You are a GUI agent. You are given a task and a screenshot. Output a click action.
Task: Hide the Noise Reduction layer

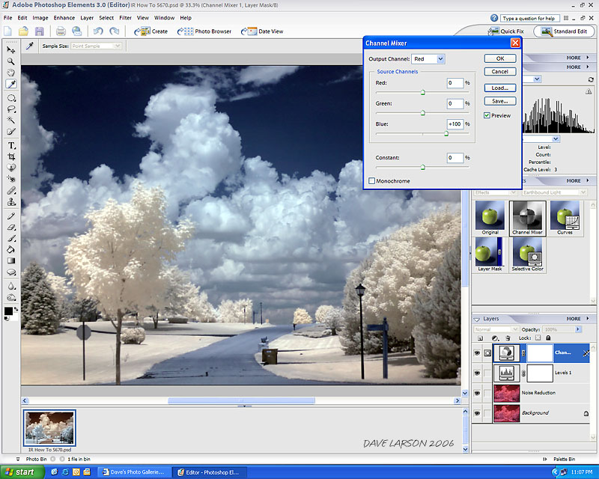tap(477, 393)
